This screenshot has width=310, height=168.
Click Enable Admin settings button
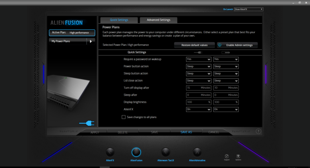[237, 45]
